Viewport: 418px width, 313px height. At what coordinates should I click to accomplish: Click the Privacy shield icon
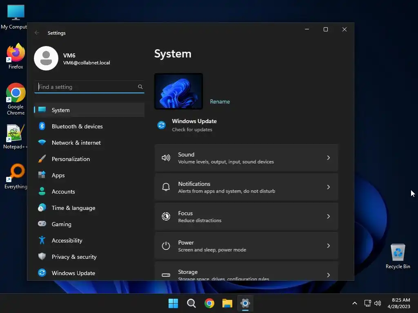pos(42,256)
